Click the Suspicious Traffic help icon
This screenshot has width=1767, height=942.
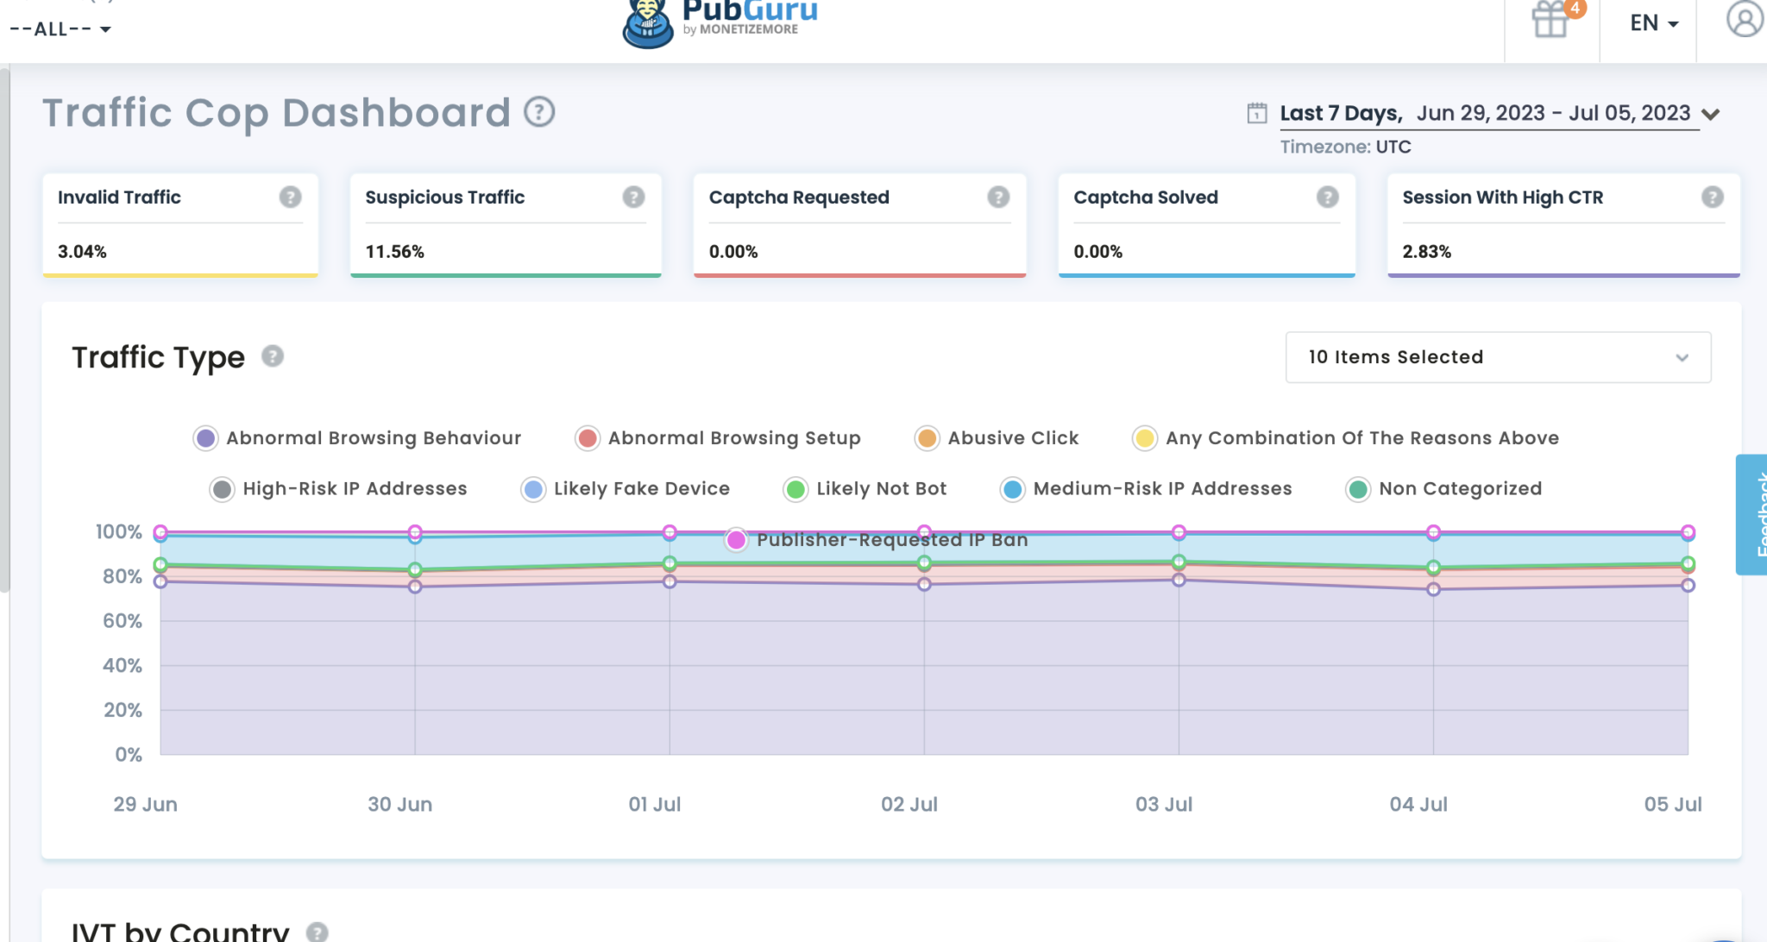pyautogui.click(x=632, y=198)
